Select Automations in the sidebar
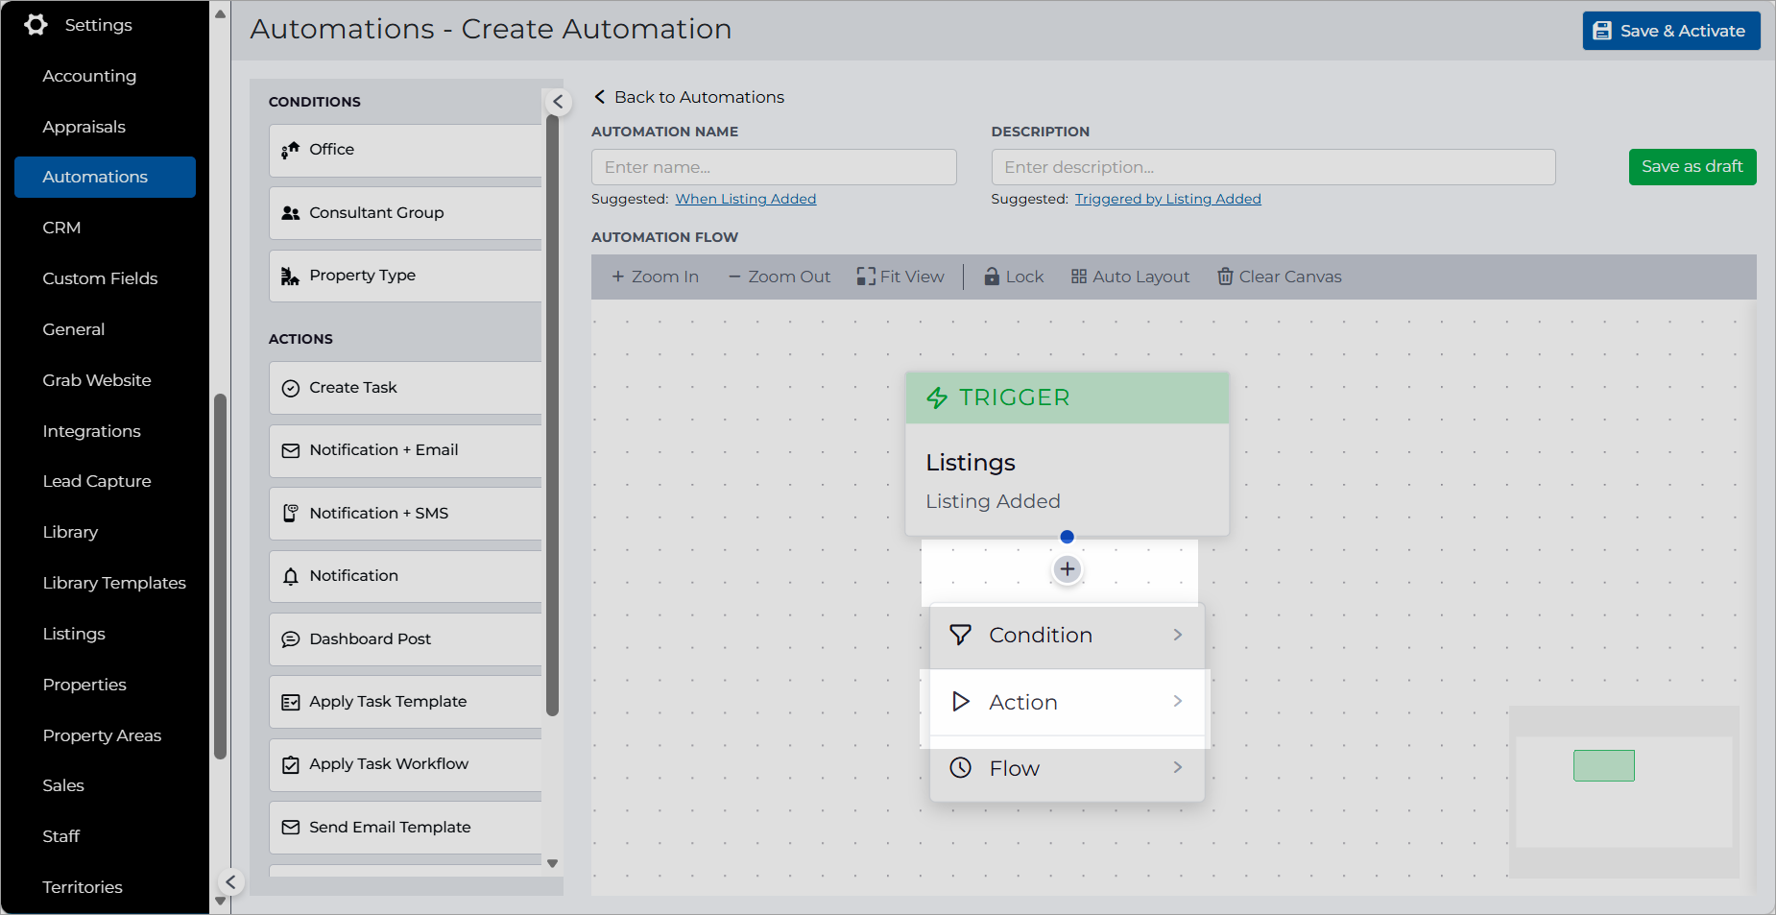Screen dimensions: 1776x915 point(105,177)
